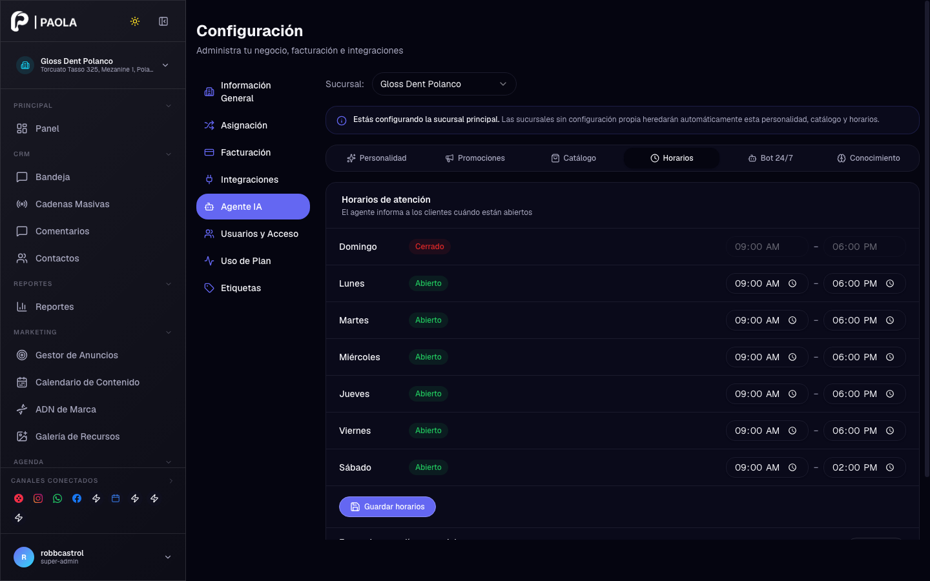
Task: Switch to the Personalidad tab
Action: [377, 158]
